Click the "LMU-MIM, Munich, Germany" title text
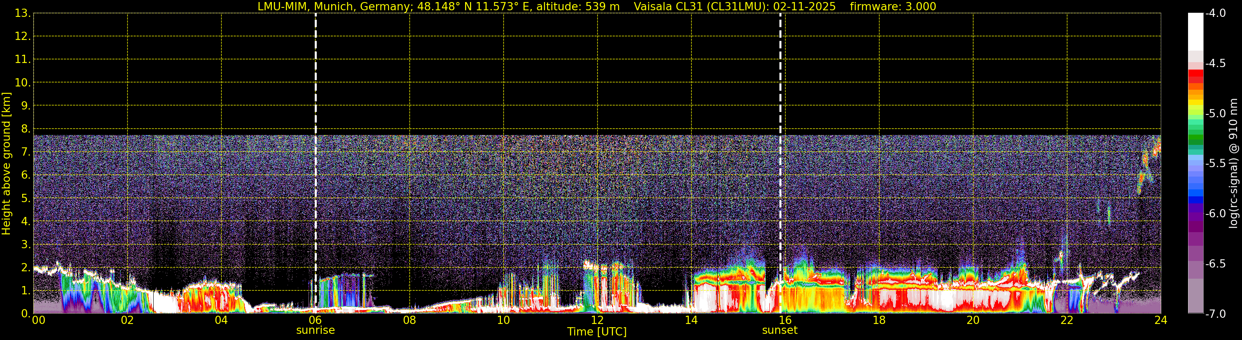 point(333,7)
